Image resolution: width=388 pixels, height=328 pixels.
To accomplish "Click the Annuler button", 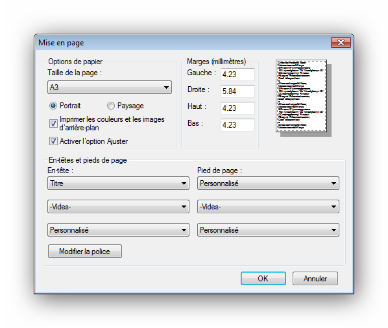I will 315,279.
